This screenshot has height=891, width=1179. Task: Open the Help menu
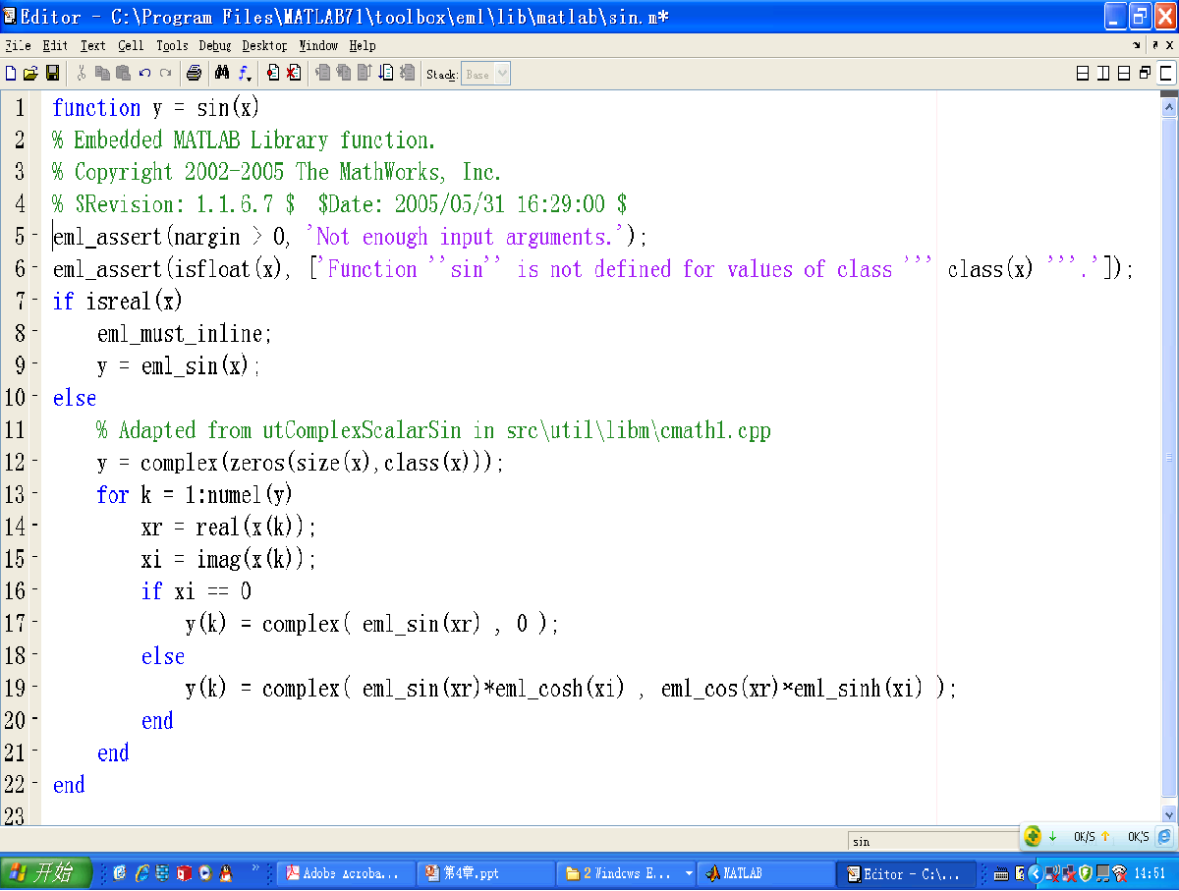(363, 45)
